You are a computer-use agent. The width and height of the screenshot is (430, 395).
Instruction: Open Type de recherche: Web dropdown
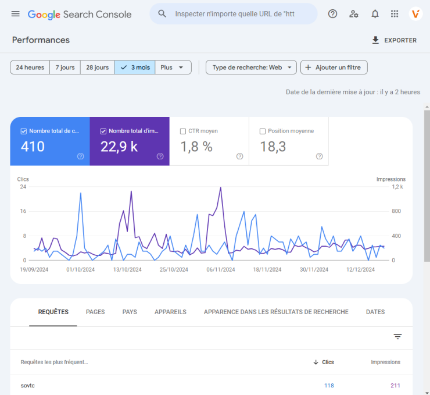[251, 67]
